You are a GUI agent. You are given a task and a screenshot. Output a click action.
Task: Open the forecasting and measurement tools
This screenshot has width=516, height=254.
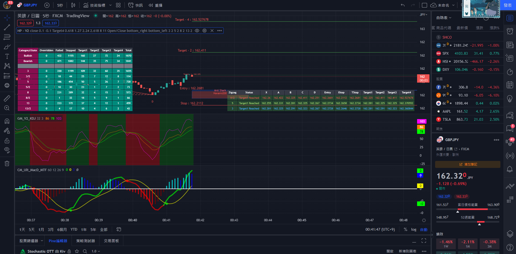(x=7, y=76)
